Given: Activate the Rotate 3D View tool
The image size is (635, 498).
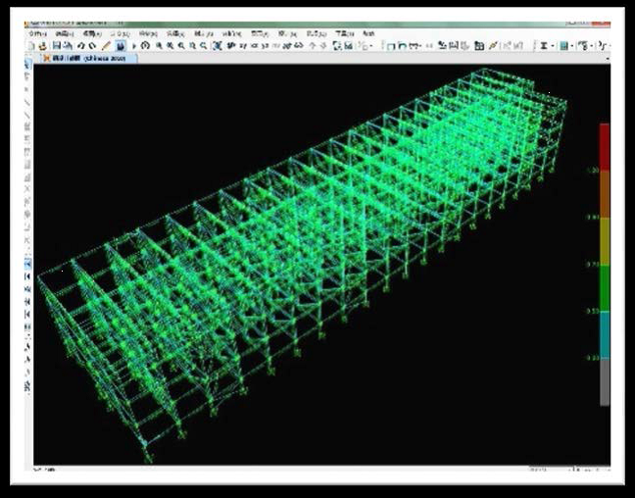Looking at the screenshot, I should point(287,46).
